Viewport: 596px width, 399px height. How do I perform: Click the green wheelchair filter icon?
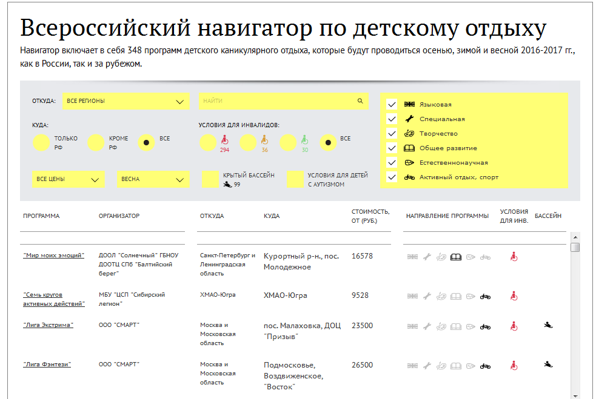(x=305, y=140)
